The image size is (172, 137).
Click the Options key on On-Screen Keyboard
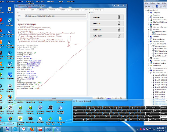click(x=164, y=120)
